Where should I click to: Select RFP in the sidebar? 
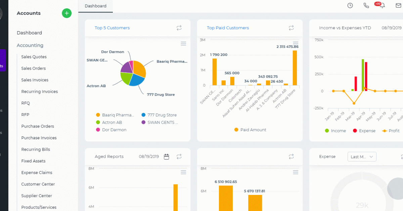tap(25, 115)
